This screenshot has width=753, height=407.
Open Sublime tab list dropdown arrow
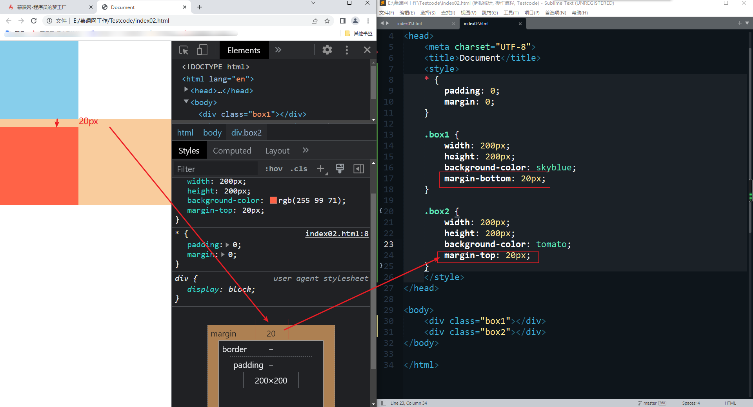[x=747, y=23]
